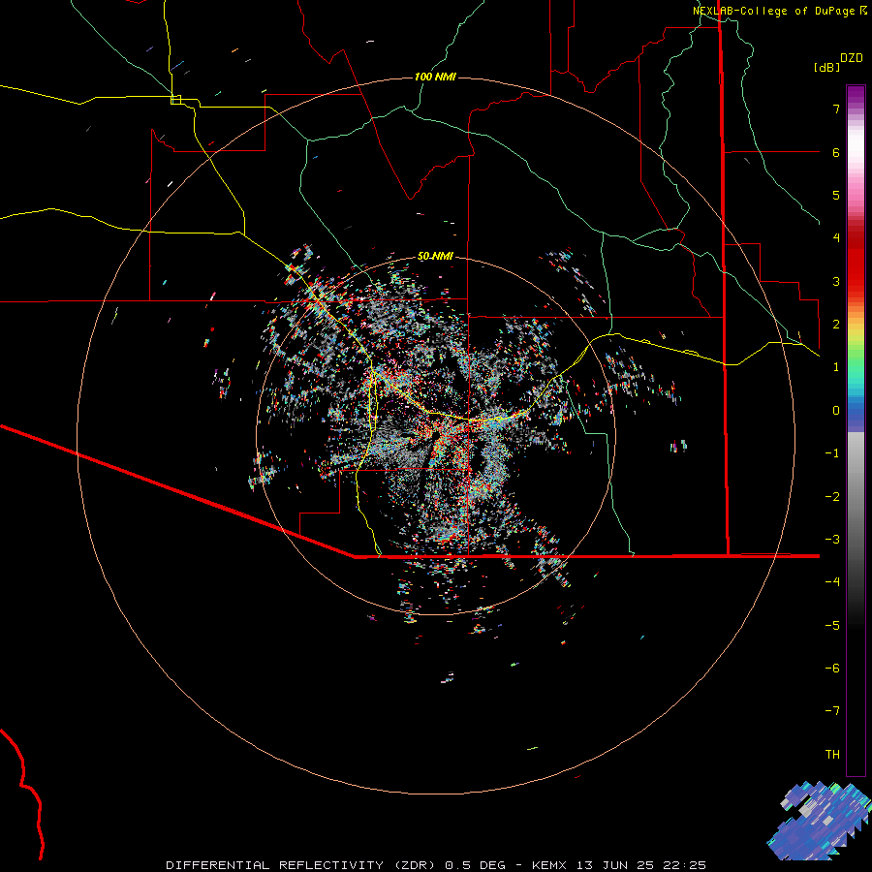The image size is (872, 872).
Task: Click the 4 value on the color scale
Action: 836,238
